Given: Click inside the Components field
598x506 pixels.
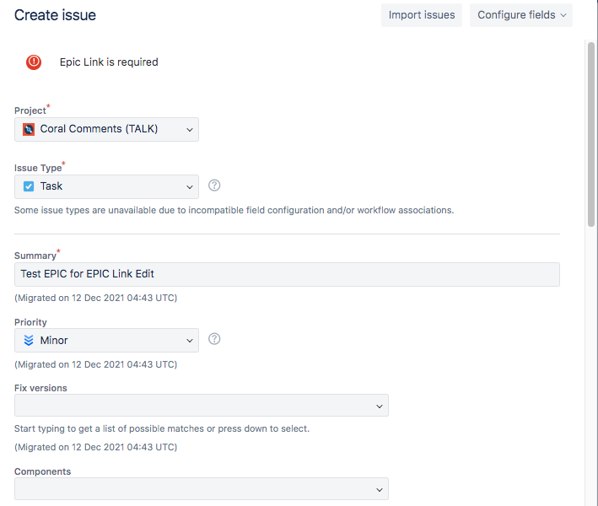Looking at the screenshot, I should [x=202, y=488].
